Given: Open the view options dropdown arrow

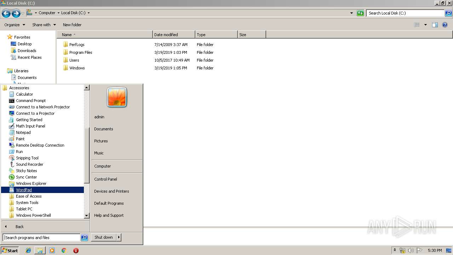Looking at the screenshot, I should coord(425,25).
